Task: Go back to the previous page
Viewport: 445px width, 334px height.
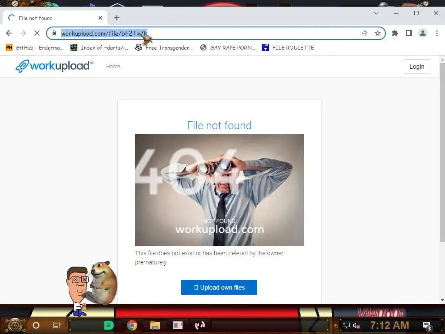Action: (x=9, y=33)
